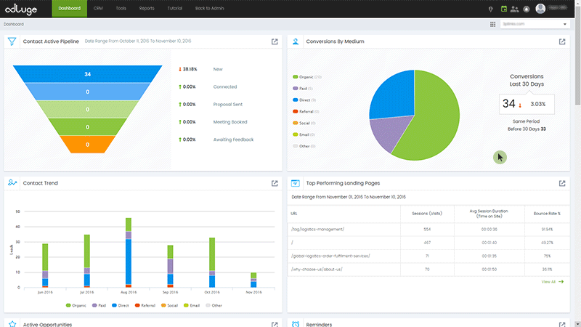The image size is (581, 327).
Task: Open the notifications bell icon
Action: [527, 9]
